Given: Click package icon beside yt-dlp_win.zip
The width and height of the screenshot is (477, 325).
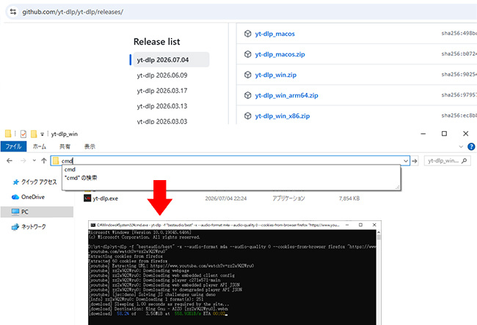Looking at the screenshot, I should pyautogui.click(x=247, y=75).
